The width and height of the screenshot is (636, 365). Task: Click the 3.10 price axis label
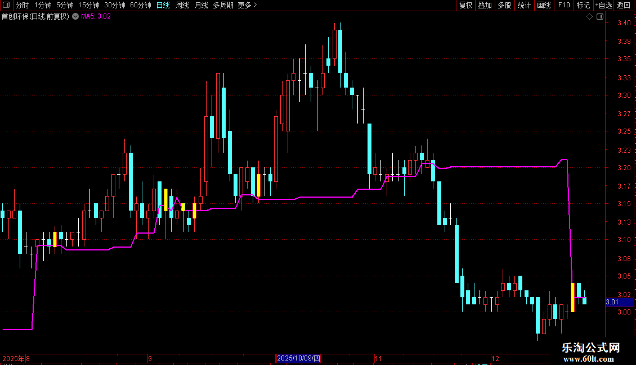[624, 240]
